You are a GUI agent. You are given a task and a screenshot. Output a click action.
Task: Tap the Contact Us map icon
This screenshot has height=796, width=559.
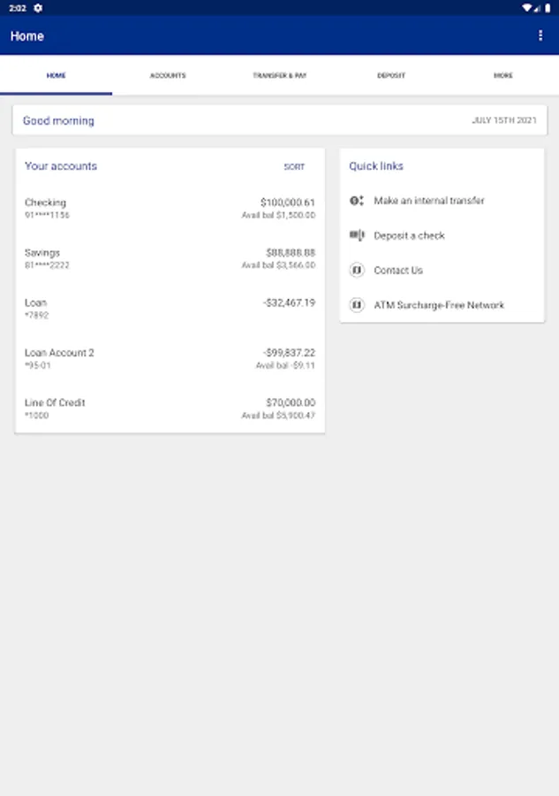coord(357,271)
